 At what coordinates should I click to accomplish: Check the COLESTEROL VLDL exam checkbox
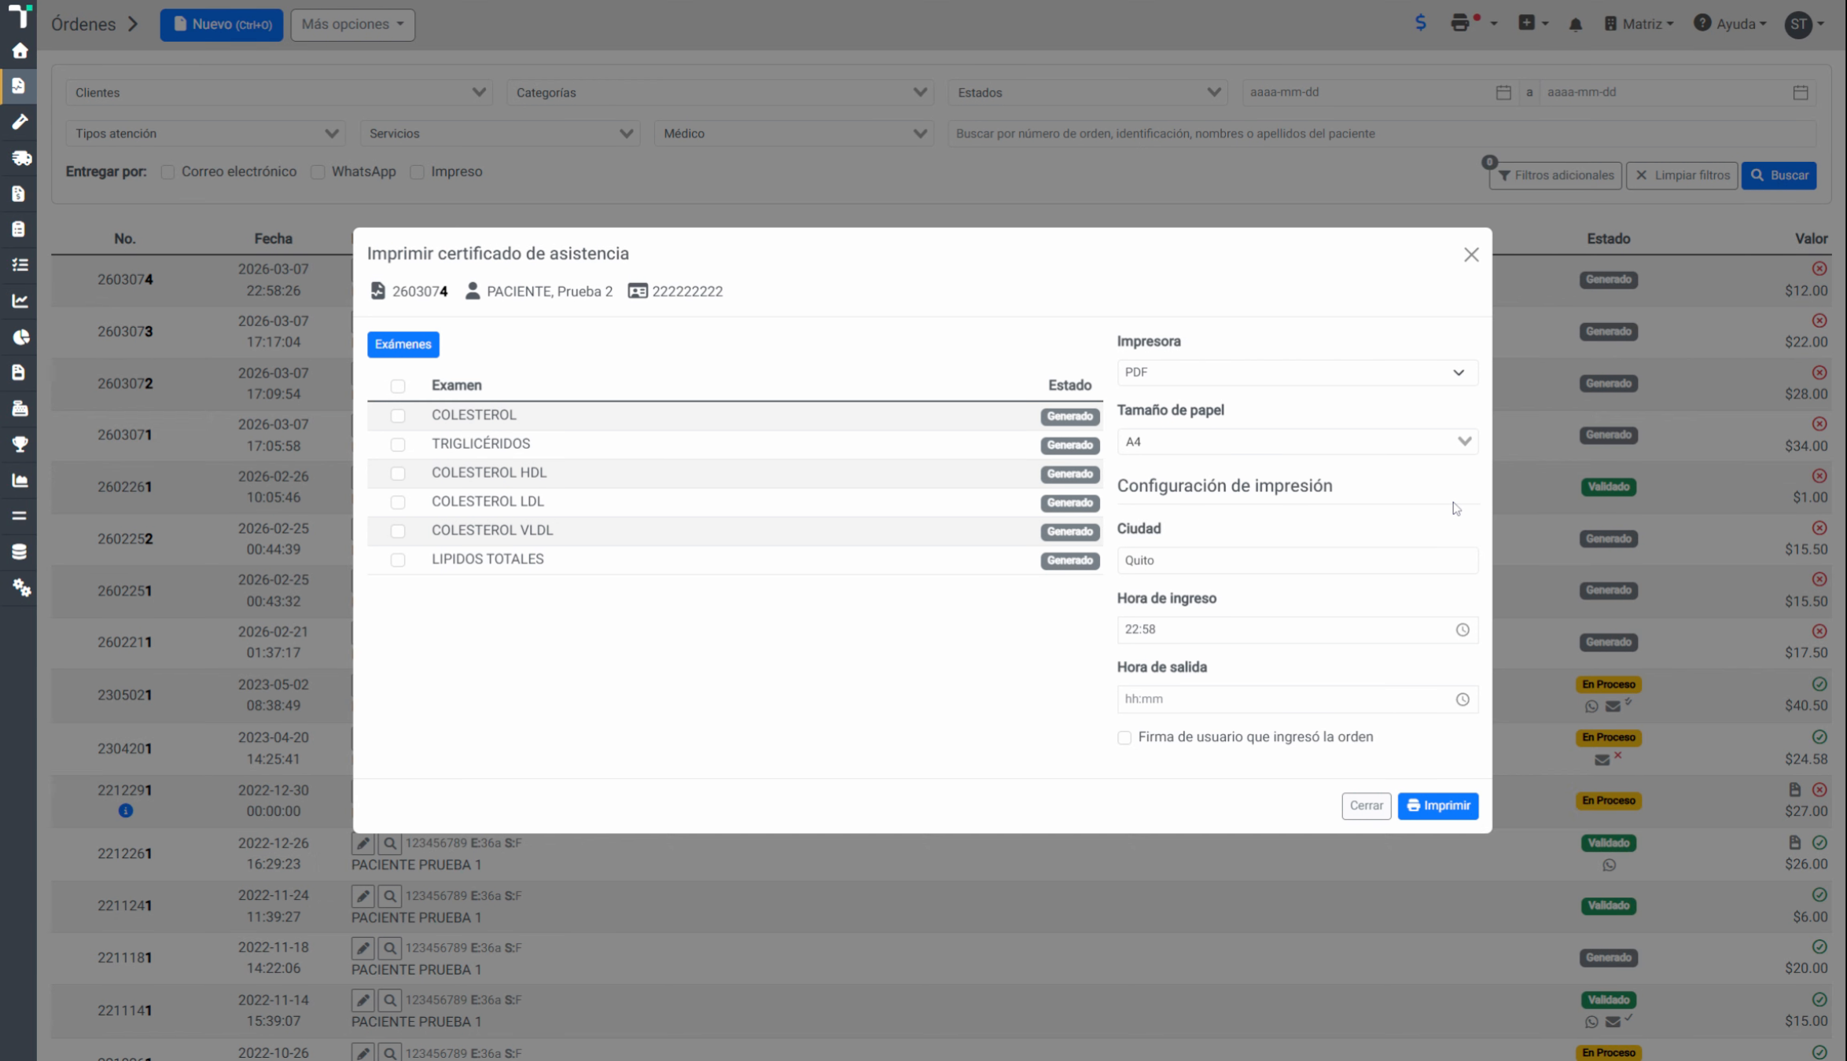pyautogui.click(x=398, y=531)
